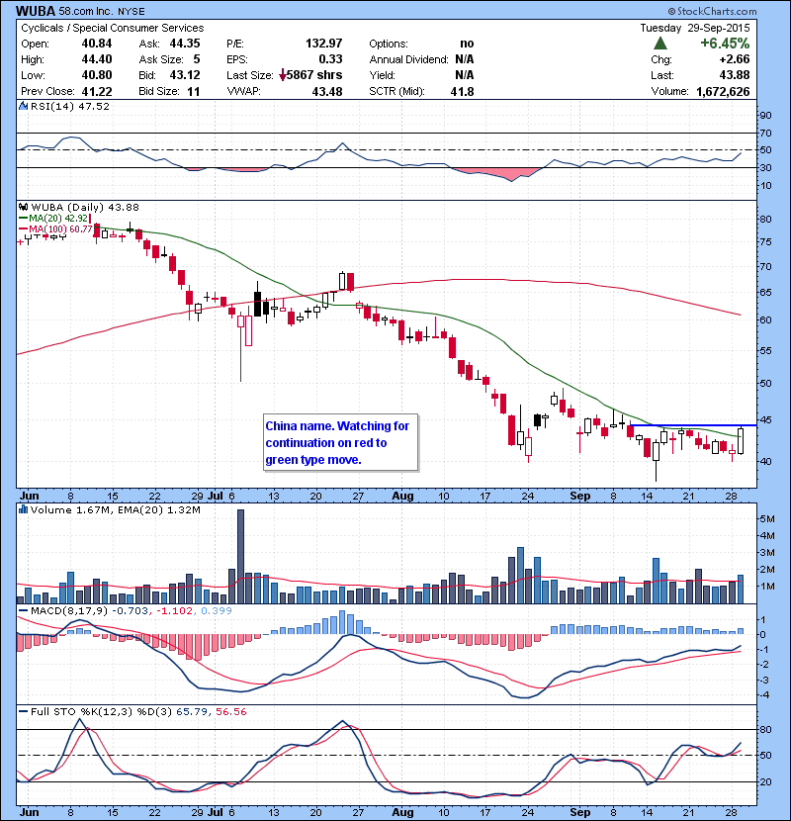Click the MA(20) 42.92 legend entry

[54, 218]
